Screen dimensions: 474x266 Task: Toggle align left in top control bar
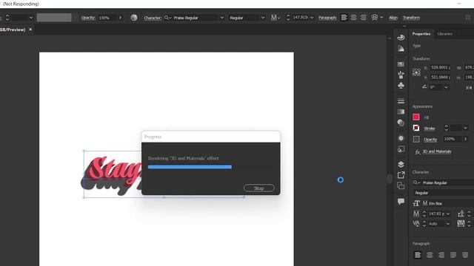344,18
